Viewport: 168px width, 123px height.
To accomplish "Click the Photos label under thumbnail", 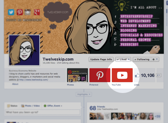I will pyautogui.click(x=70, y=85).
